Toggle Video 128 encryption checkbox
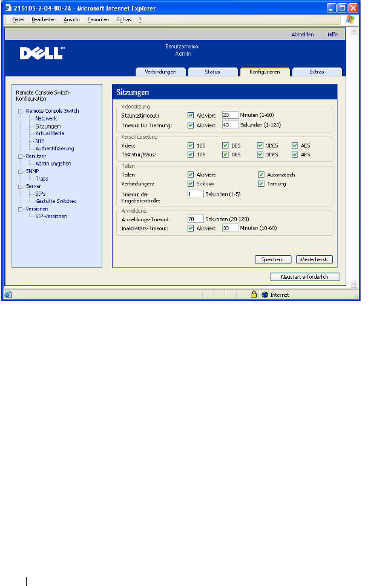Image resolution: width=388 pixels, height=586 pixels. pos(191,145)
